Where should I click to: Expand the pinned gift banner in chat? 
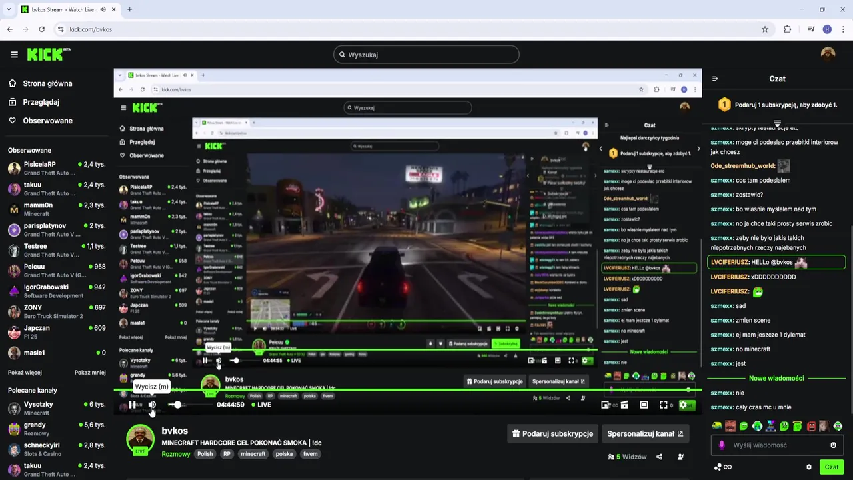pyautogui.click(x=777, y=123)
